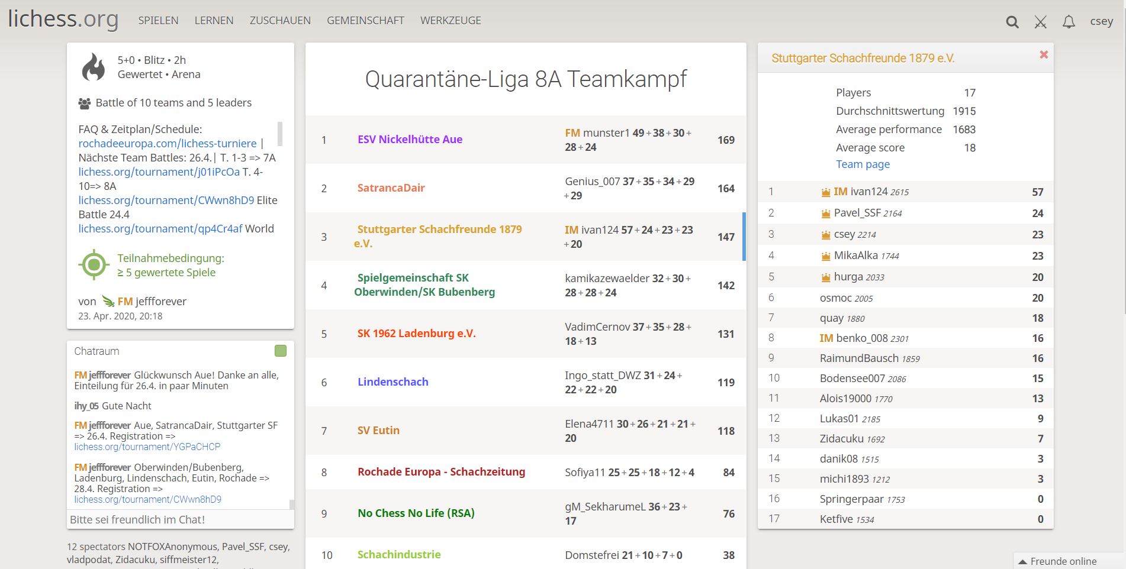Click the Blitz flame tournament icon
Image resolution: width=1126 pixels, height=569 pixels.
94,67
